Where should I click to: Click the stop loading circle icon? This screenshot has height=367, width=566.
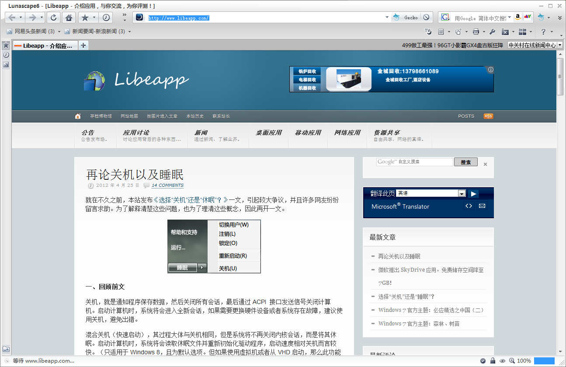pyautogui.click(x=426, y=17)
